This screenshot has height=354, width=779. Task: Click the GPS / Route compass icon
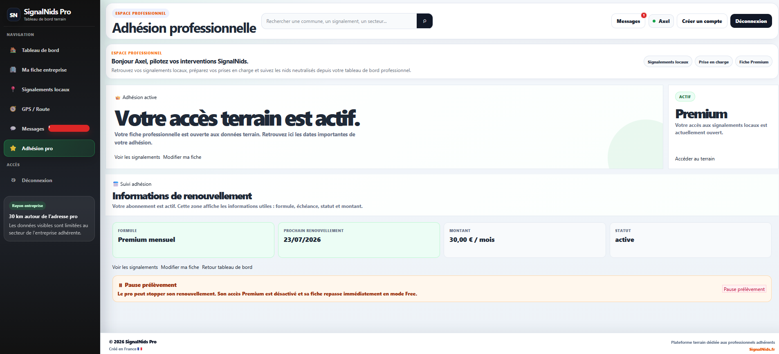click(13, 109)
